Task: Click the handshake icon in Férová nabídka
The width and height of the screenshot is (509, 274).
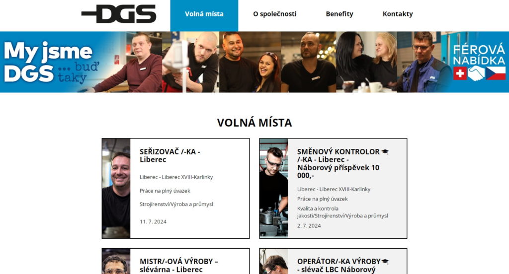Action: tap(476, 73)
